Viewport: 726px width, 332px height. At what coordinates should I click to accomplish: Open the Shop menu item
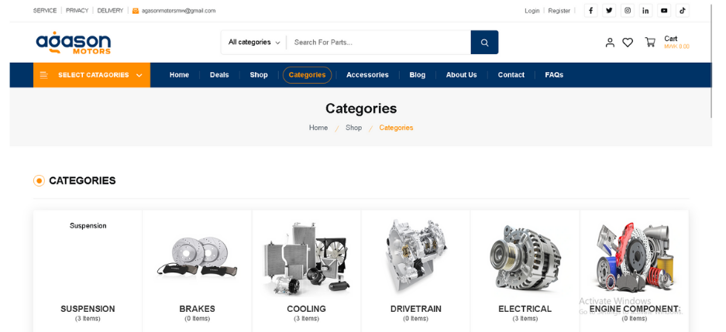pos(259,75)
